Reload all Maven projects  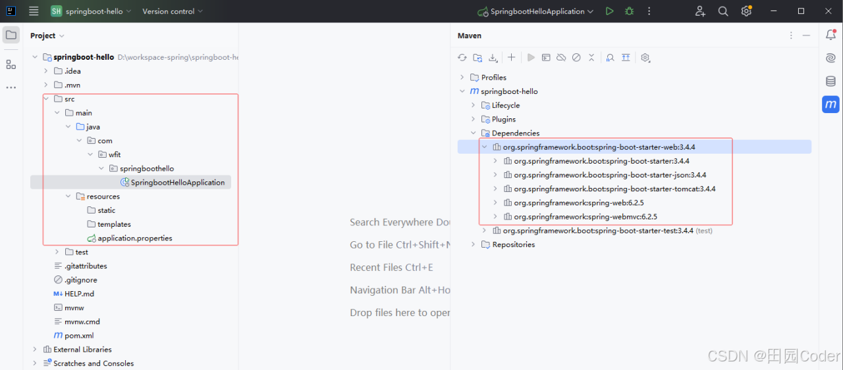point(462,58)
